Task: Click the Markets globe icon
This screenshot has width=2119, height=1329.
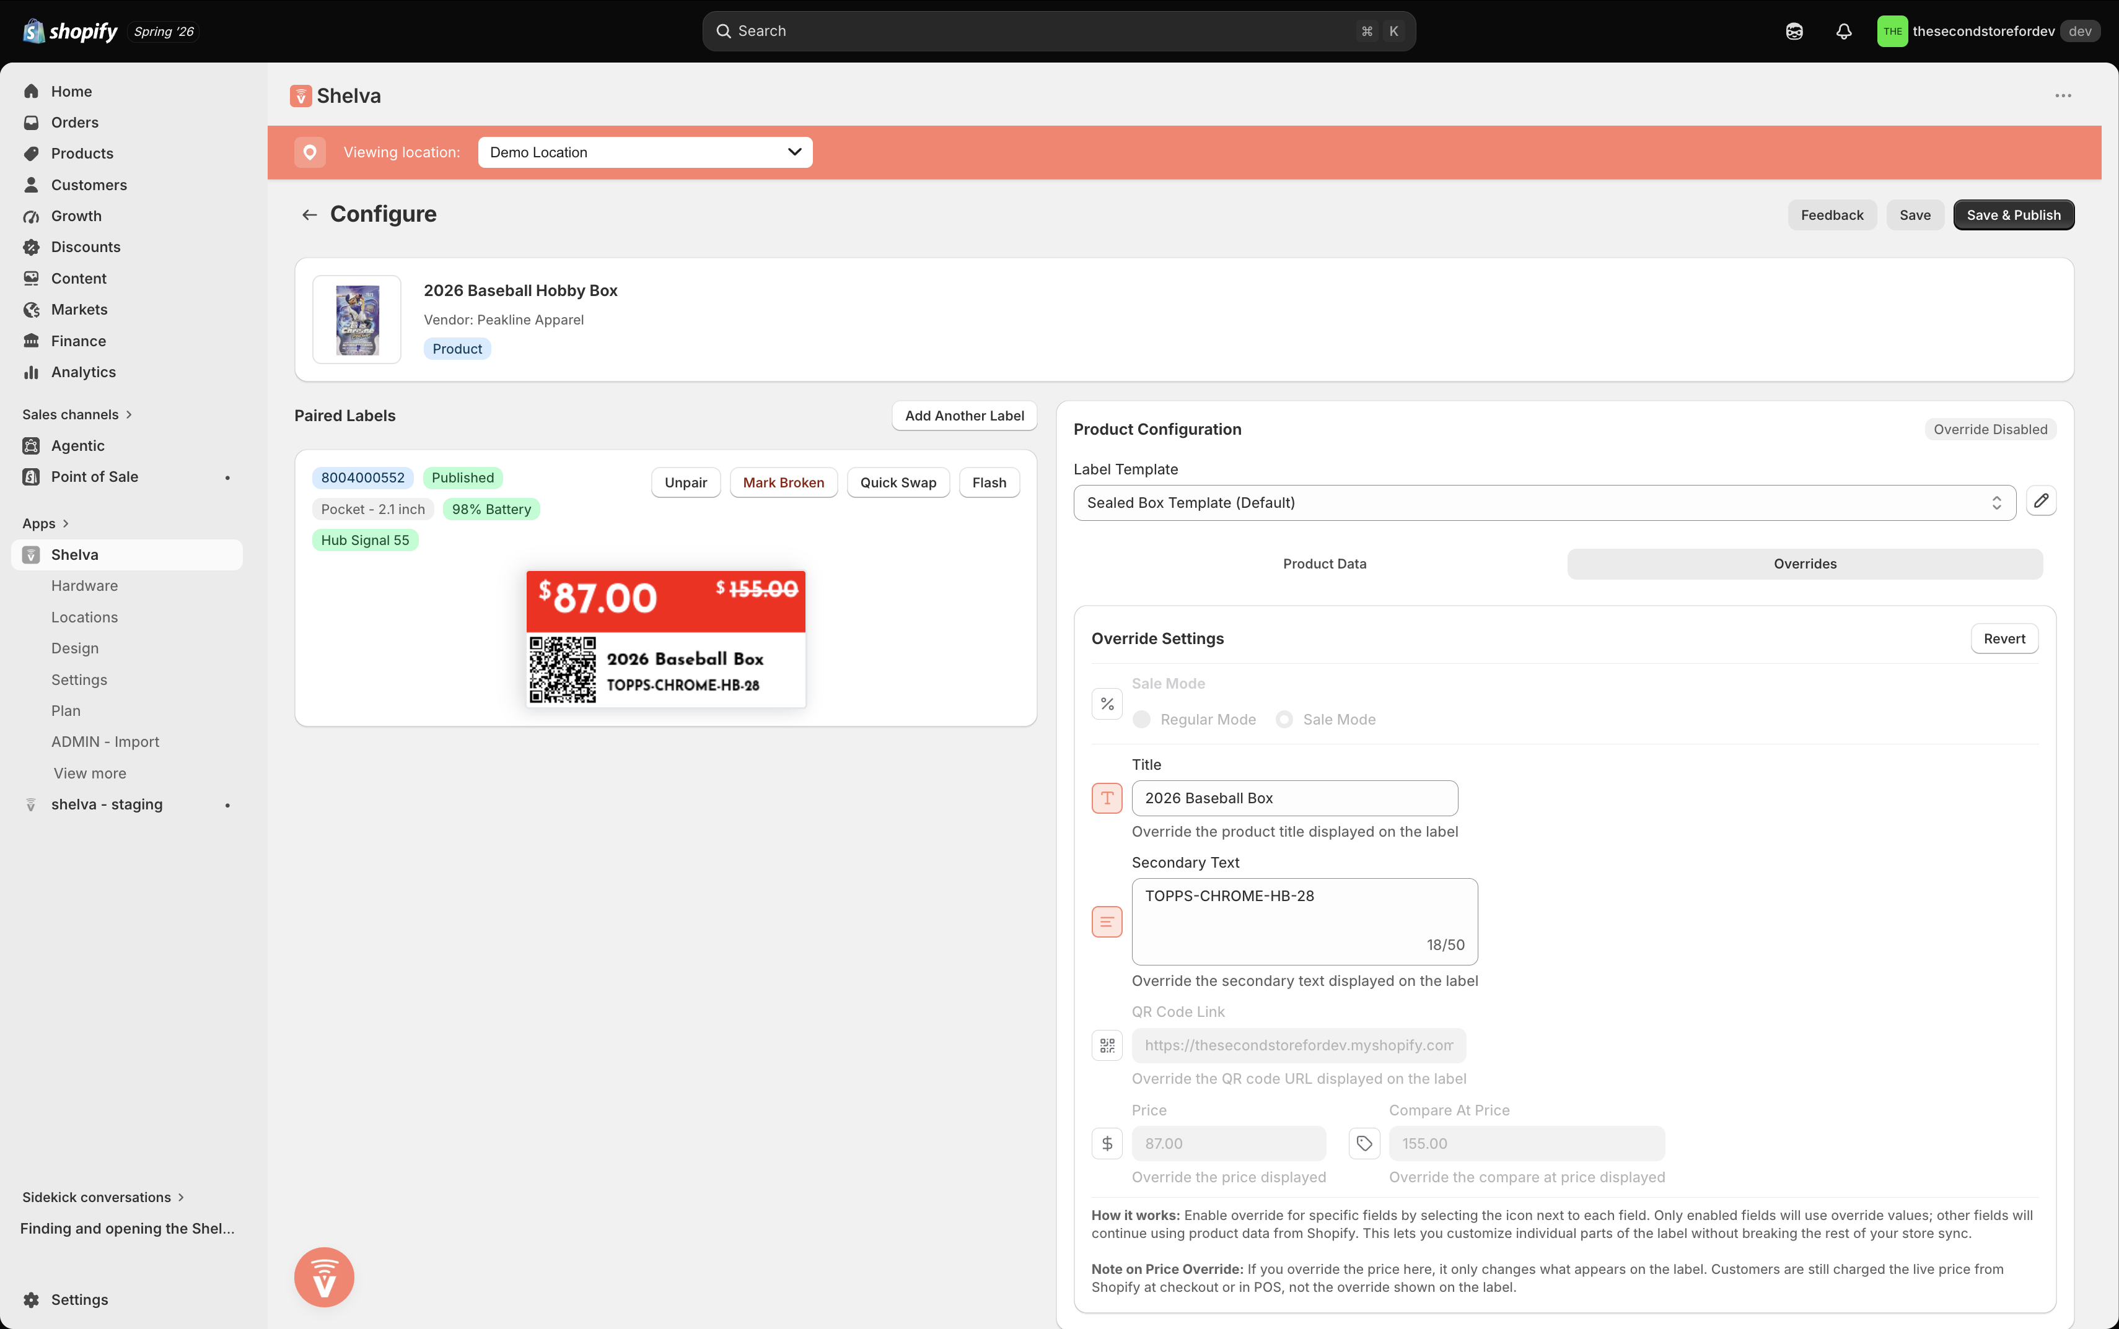Action: 32,310
